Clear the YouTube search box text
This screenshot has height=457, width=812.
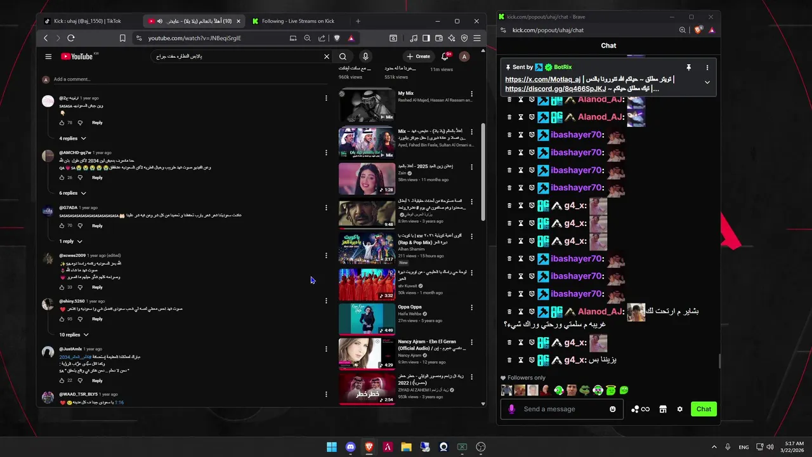327,56
